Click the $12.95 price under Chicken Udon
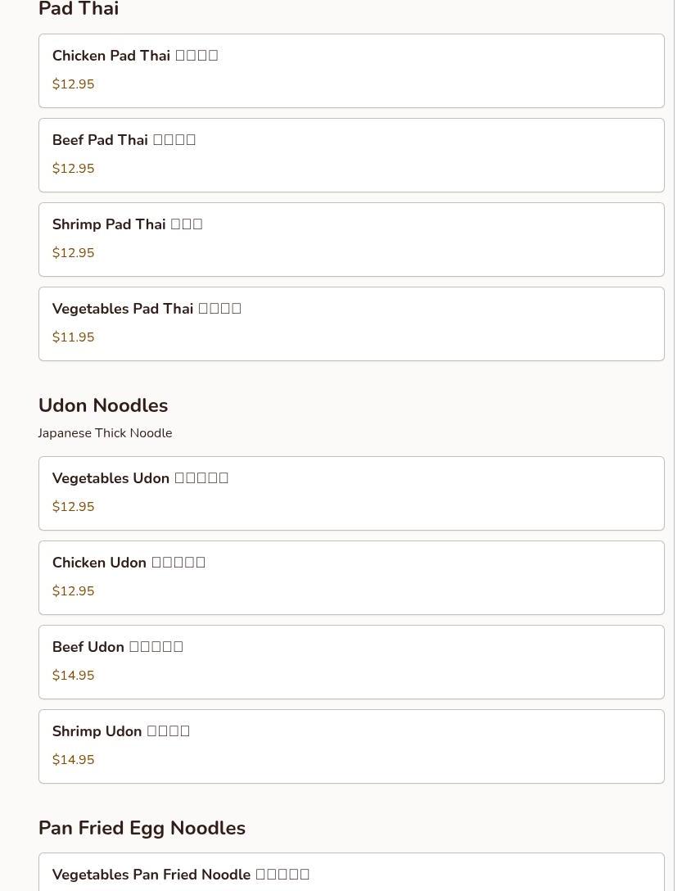The width and height of the screenshot is (691, 891). coord(73,591)
